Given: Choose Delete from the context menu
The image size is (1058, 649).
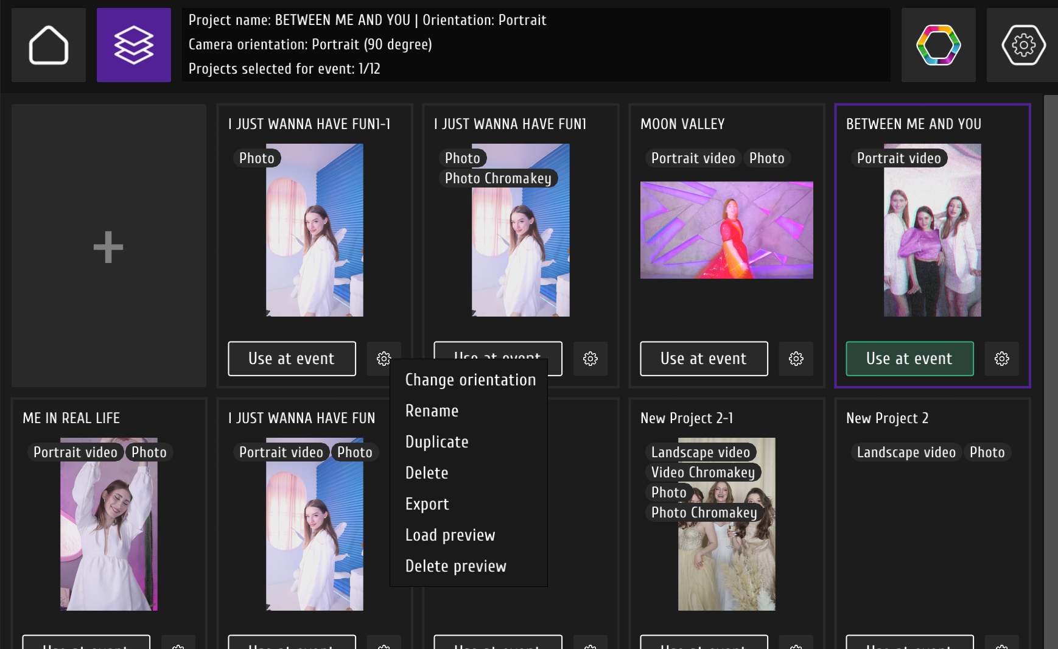Looking at the screenshot, I should click(x=426, y=473).
